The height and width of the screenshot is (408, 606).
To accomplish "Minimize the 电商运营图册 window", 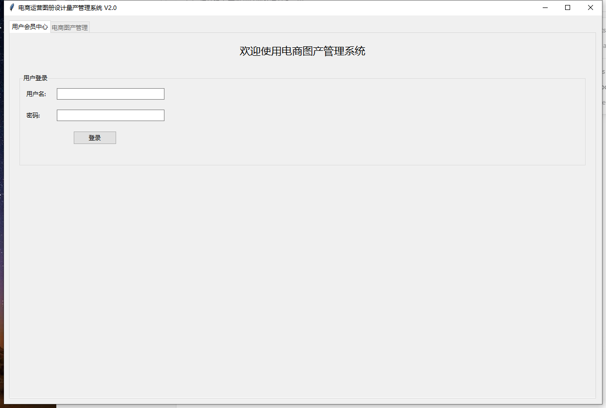I will [x=545, y=7].
